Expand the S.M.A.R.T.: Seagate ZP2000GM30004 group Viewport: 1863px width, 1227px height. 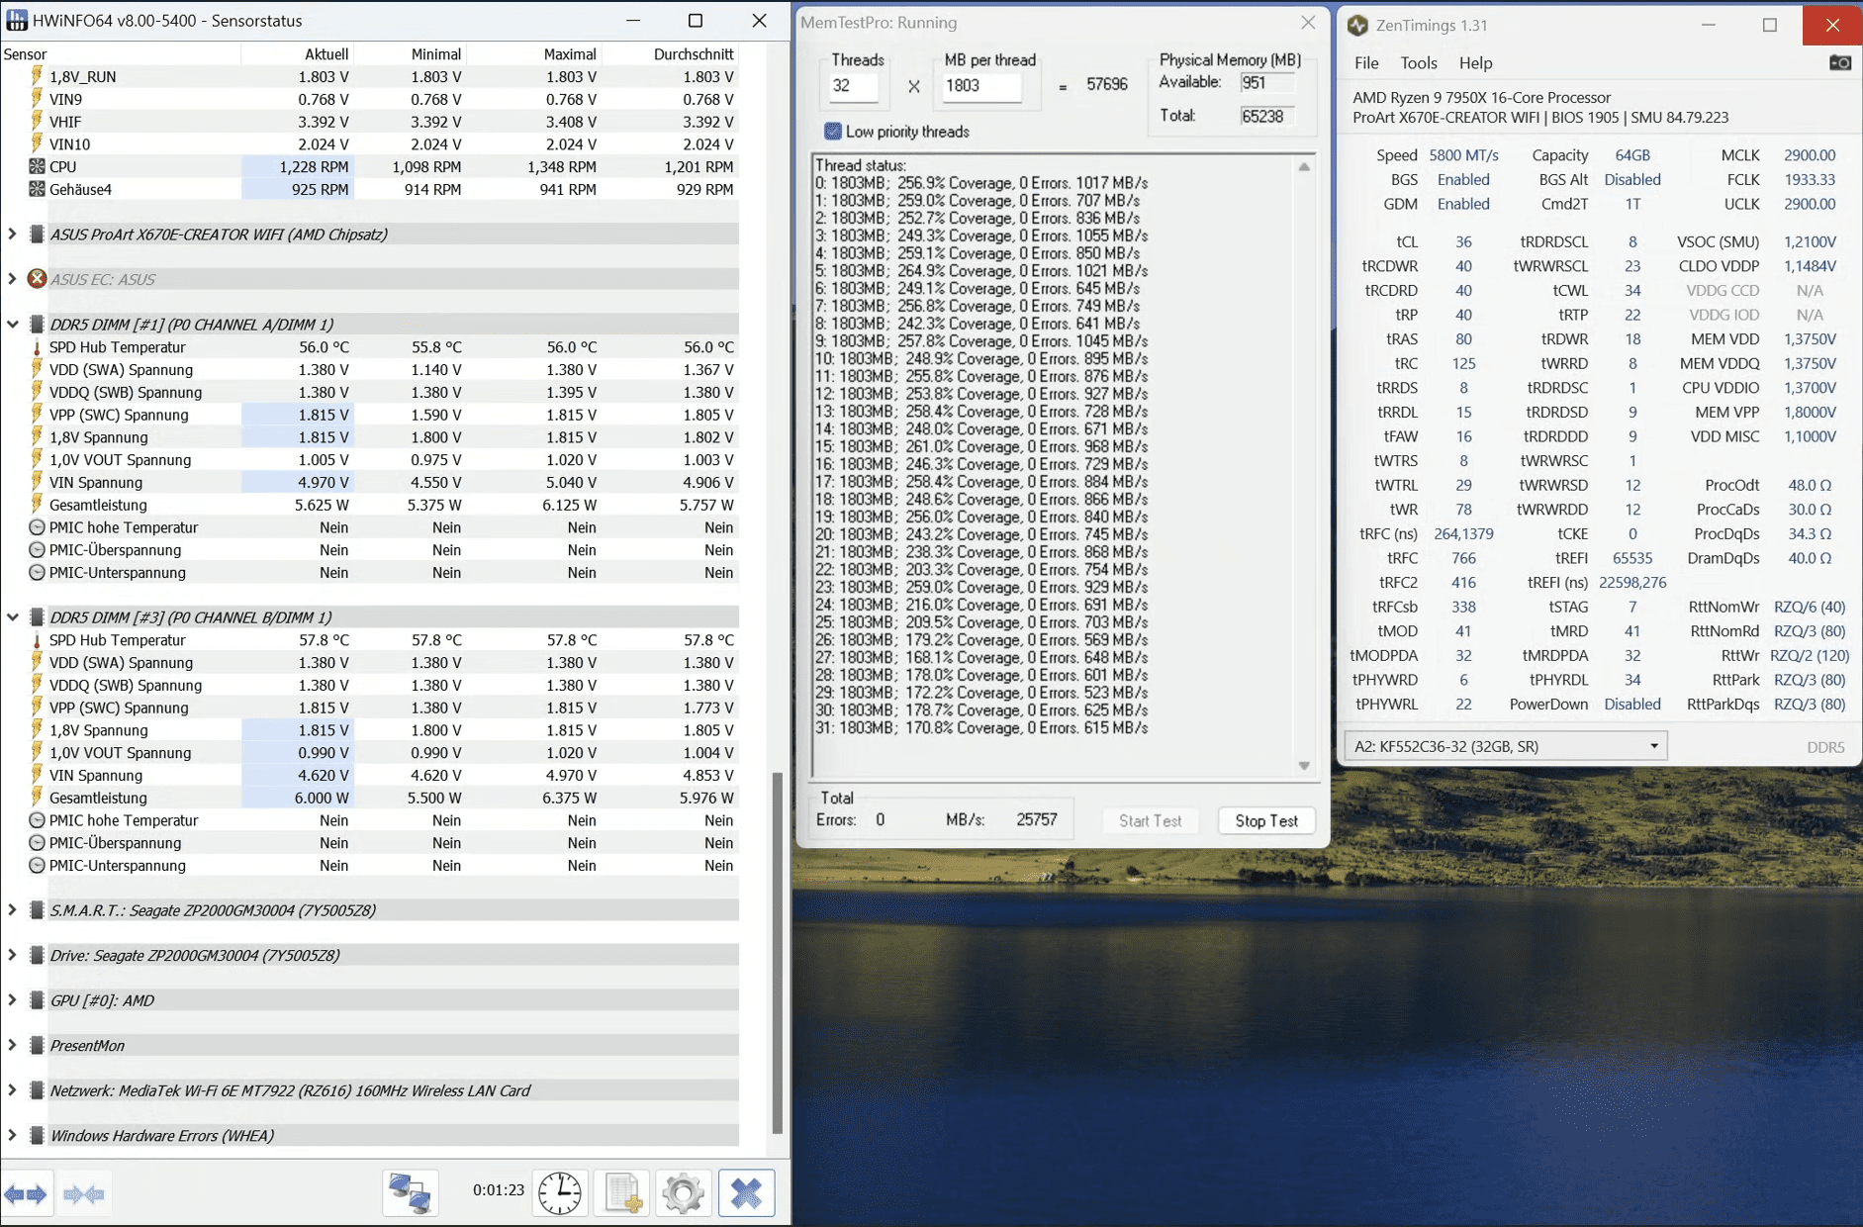click(x=12, y=910)
